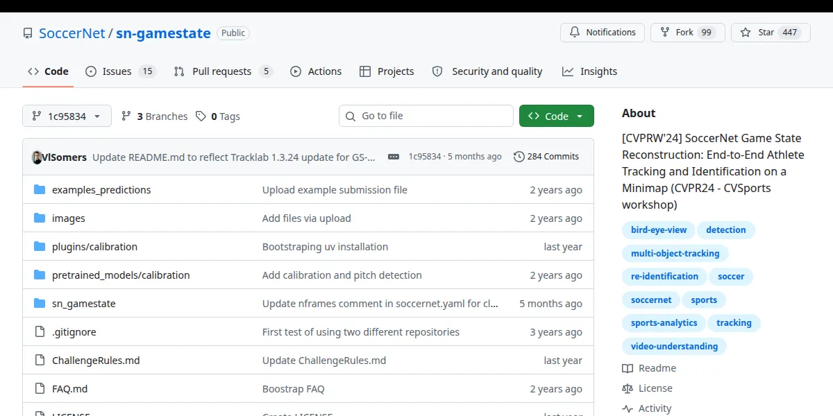Click the Pull requests icon

point(179,71)
